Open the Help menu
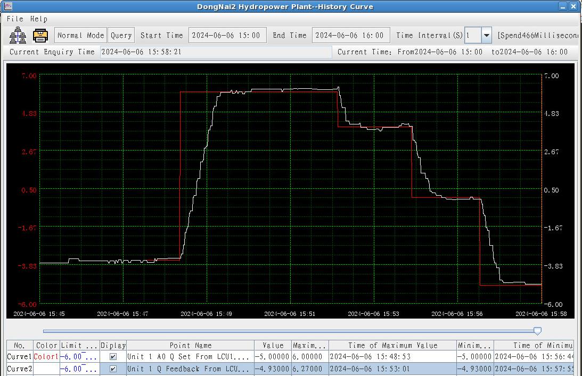Image resolution: width=582 pixels, height=376 pixels. tap(38, 19)
